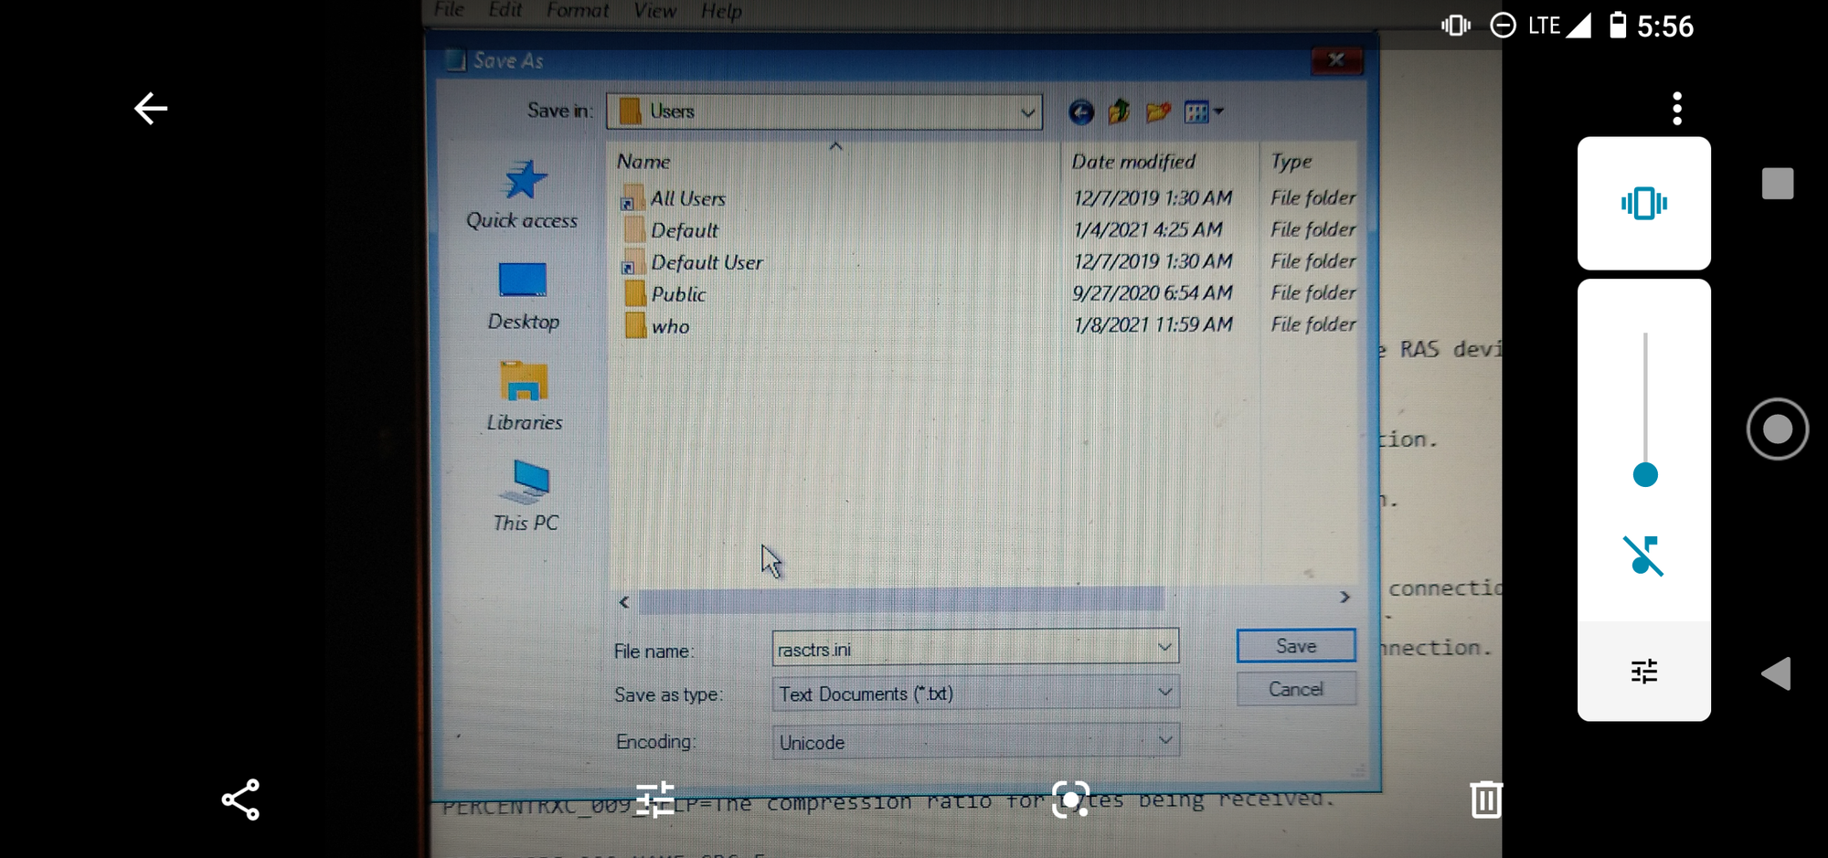Click the 9/27/2020 6:54 AM date cell

pos(1153,292)
